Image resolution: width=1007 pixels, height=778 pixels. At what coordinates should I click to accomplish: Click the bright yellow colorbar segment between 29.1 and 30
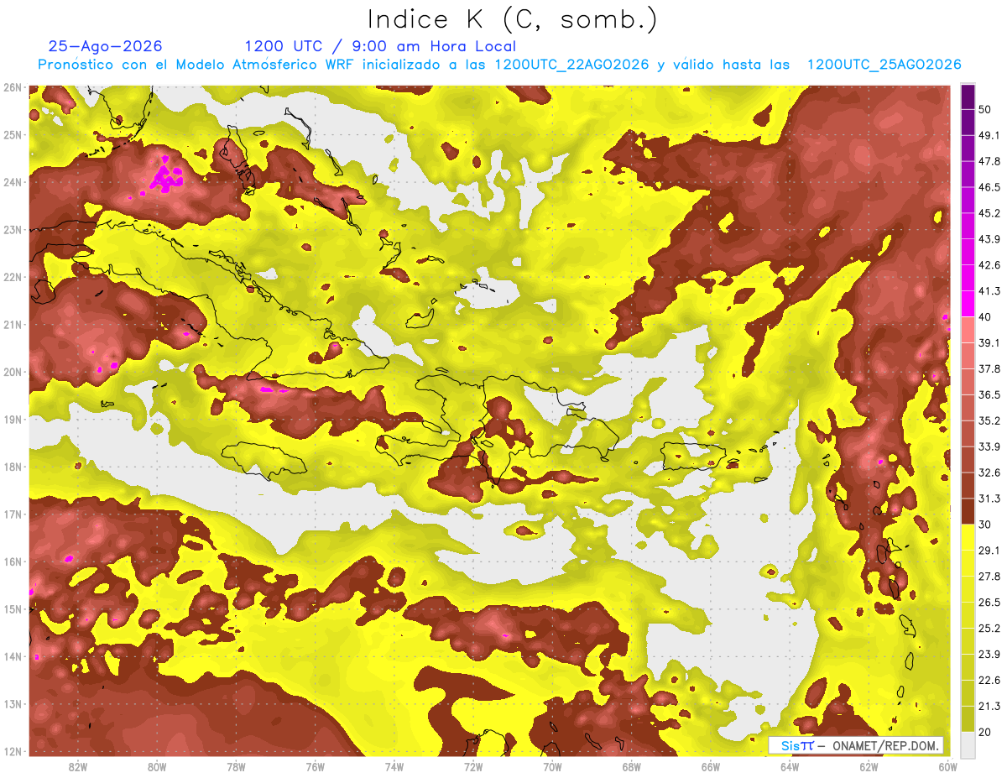[x=968, y=537]
